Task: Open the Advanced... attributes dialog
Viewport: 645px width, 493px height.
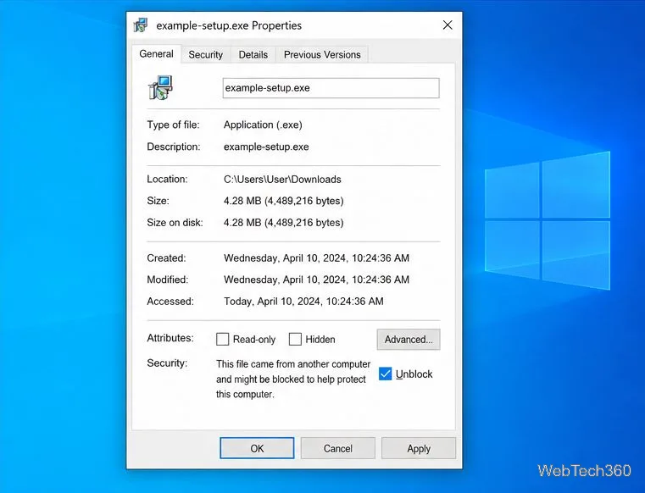Action: click(409, 339)
